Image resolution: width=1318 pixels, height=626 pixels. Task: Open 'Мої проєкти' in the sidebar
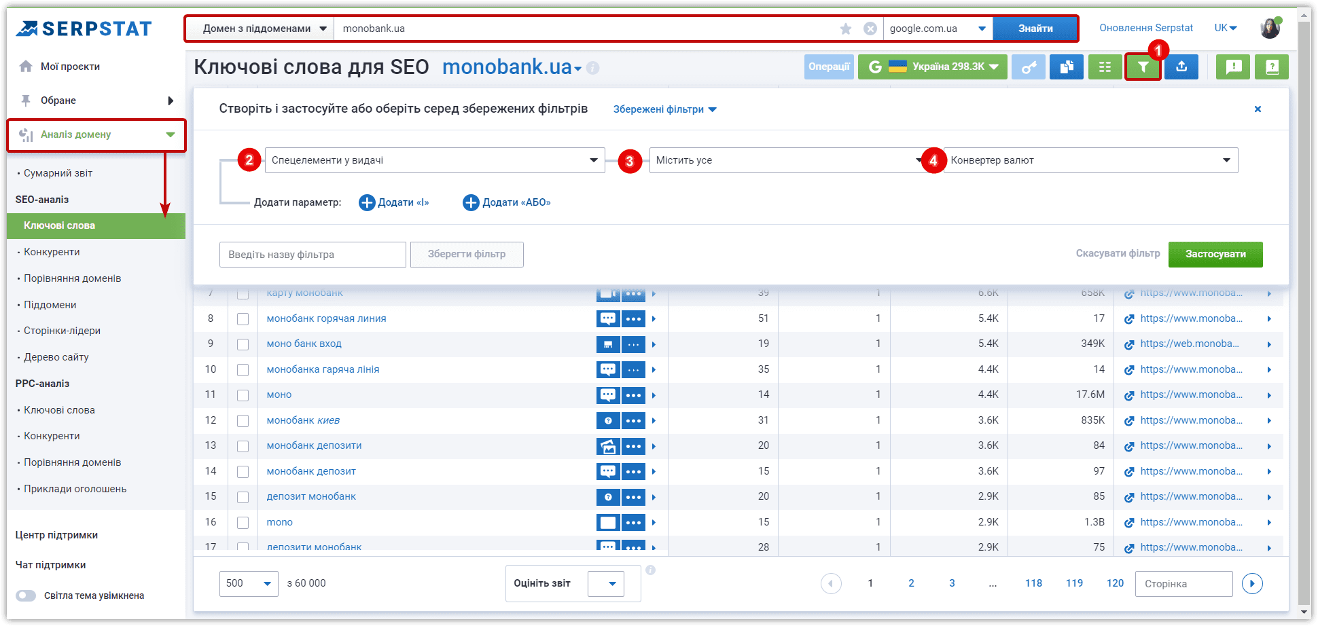pos(70,67)
